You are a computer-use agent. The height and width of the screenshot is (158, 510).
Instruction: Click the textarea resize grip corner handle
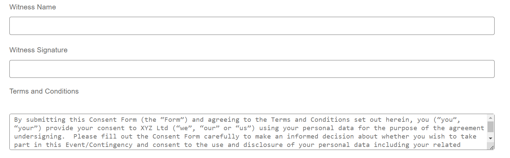[x=492, y=147]
